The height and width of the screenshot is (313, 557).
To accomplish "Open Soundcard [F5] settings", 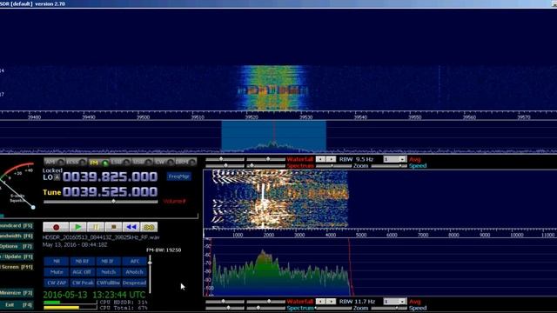I will 16,226.
